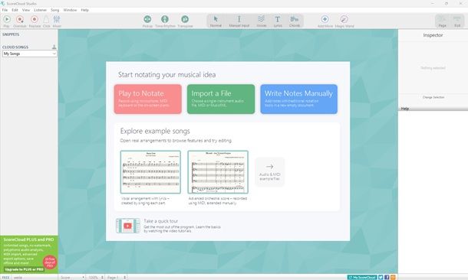The image size is (468, 280).
Task: Open the File menu
Action: pos(5,10)
